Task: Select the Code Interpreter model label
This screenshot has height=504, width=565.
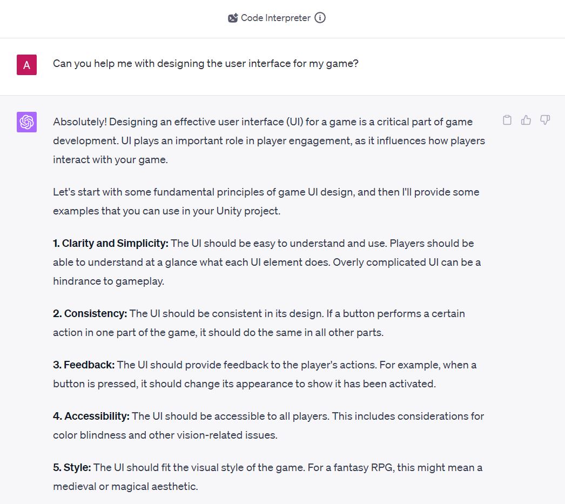Action: click(275, 18)
